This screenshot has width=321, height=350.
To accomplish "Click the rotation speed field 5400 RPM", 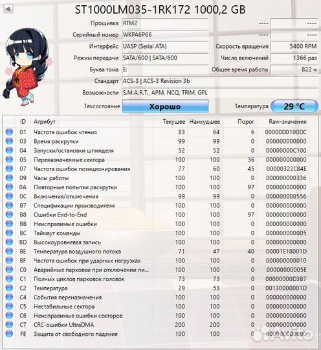I will pos(294,47).
